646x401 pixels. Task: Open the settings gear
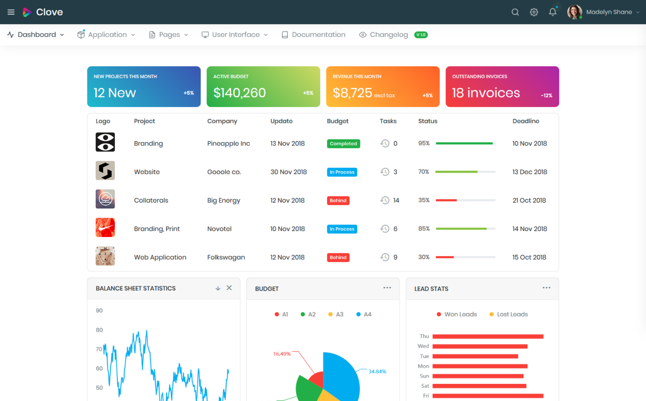(534, 12)
